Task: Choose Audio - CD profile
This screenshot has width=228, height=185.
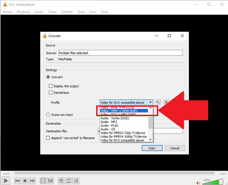Action: click(x=124, y=129)
